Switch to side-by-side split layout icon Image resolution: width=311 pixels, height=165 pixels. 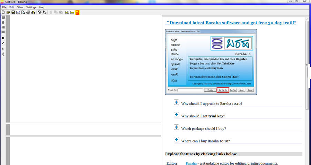(x=67, y=13)
